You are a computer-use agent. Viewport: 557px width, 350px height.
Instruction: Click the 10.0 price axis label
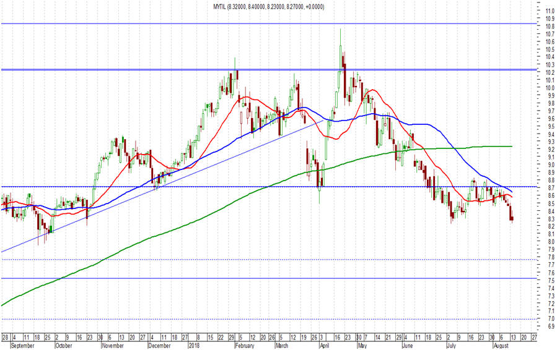[x=550, y=88]
